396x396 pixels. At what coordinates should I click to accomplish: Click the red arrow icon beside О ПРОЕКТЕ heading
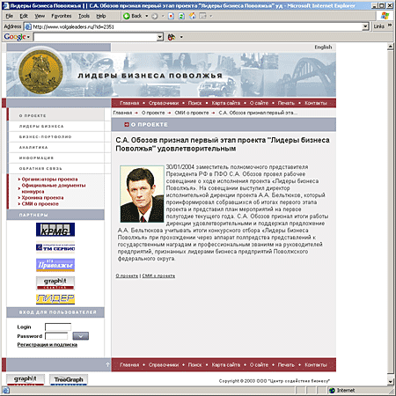tap(127, 124)
